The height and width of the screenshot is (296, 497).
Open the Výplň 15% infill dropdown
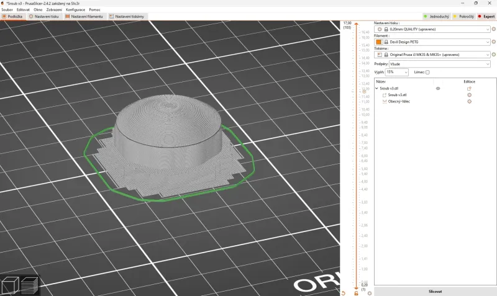click(x=396, y=72)
